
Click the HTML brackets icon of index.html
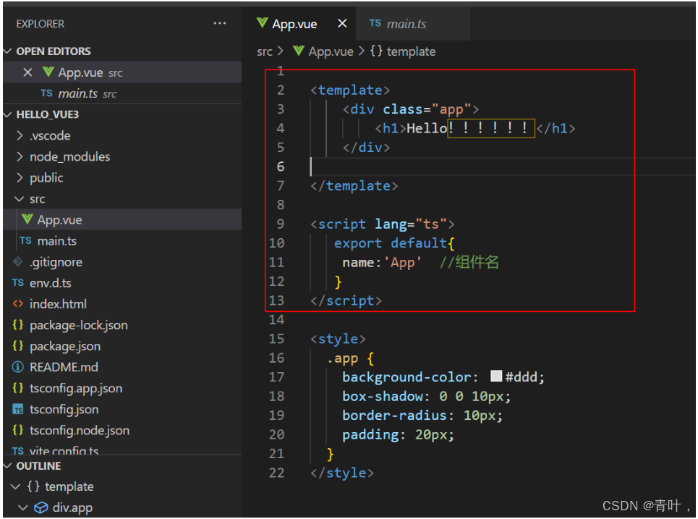coord(18,304)
